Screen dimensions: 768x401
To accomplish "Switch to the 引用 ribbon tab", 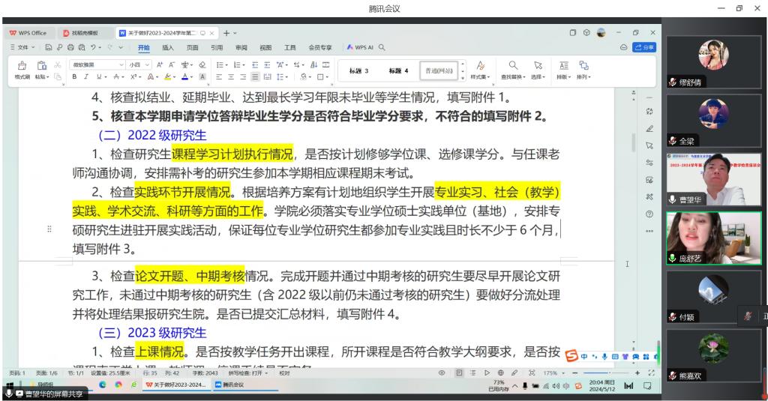I will click(x=217, y=47).
